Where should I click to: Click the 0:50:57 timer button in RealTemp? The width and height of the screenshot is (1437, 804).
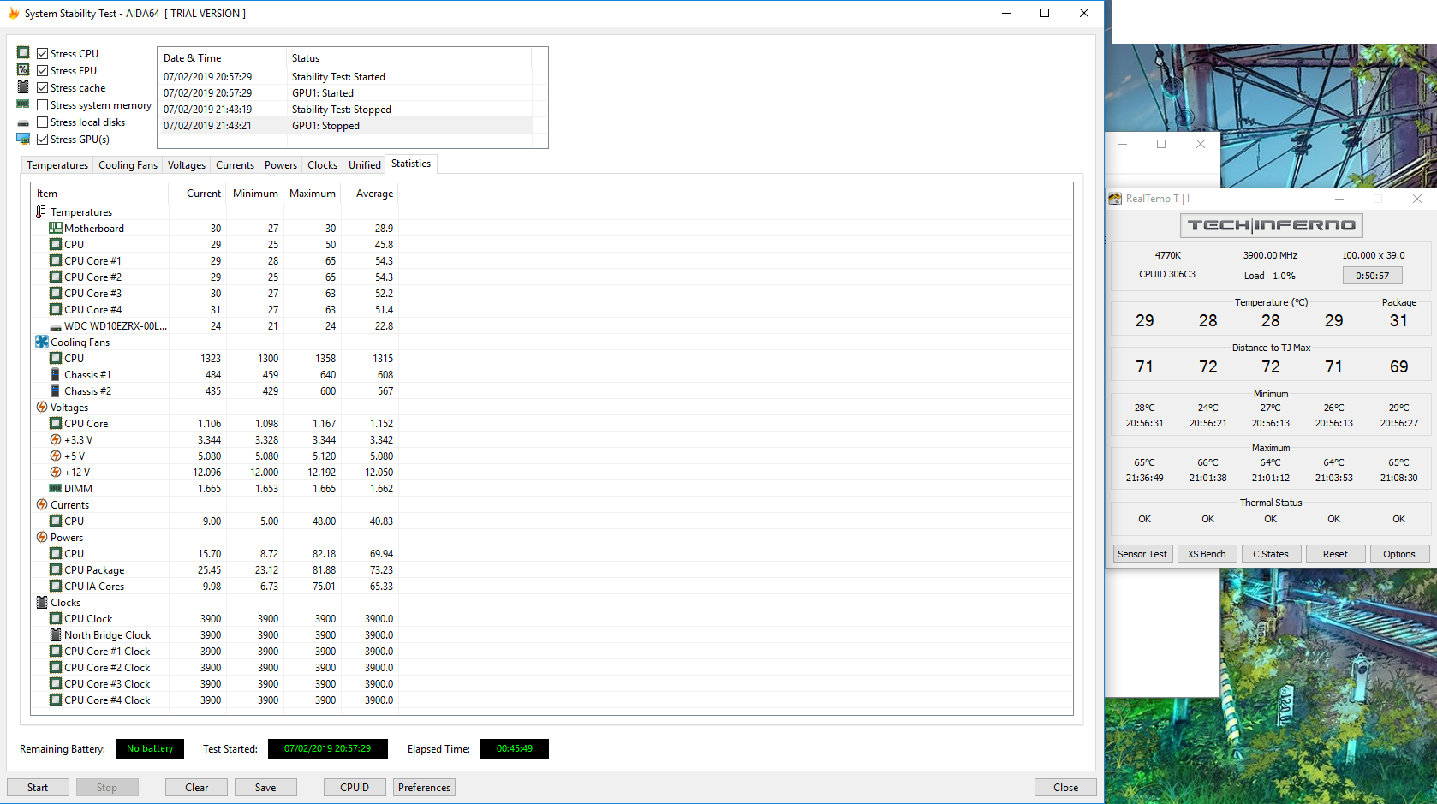(x=1373, y=276)
